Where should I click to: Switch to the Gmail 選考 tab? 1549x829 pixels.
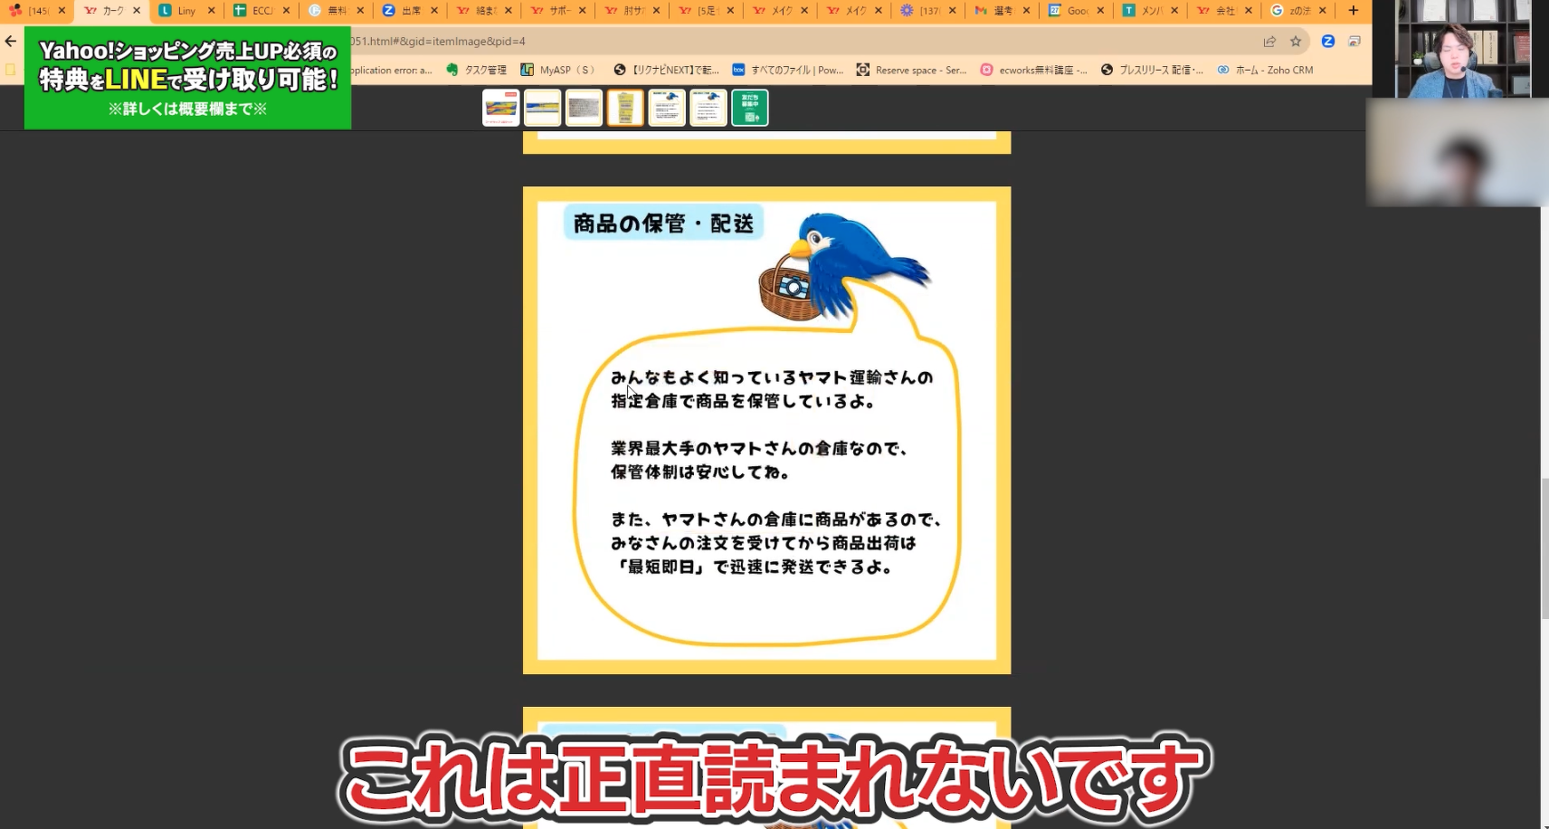(x=1001, y=11)
